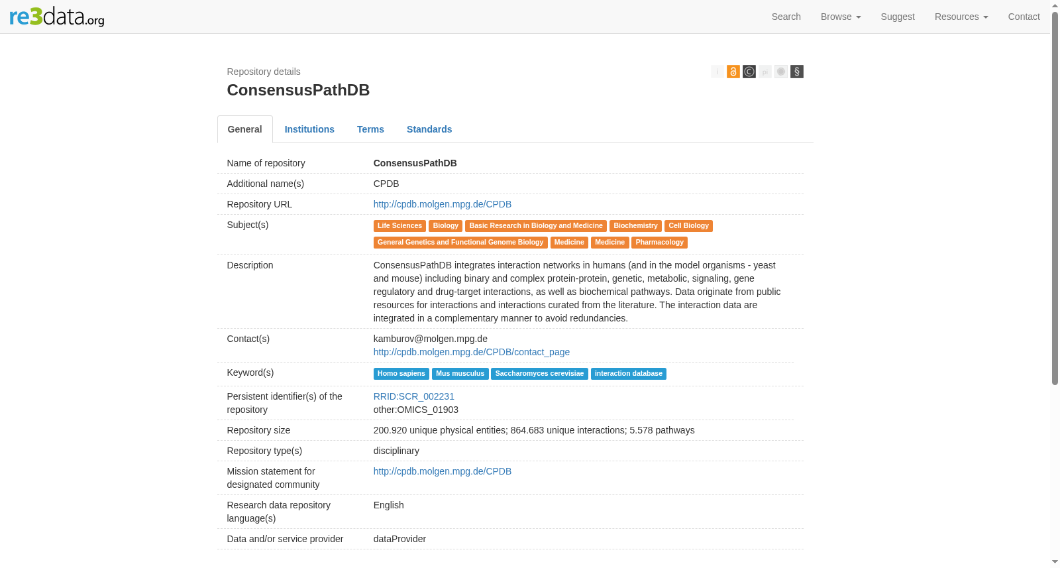Open the re3data.org logo home link

point(57,17)
